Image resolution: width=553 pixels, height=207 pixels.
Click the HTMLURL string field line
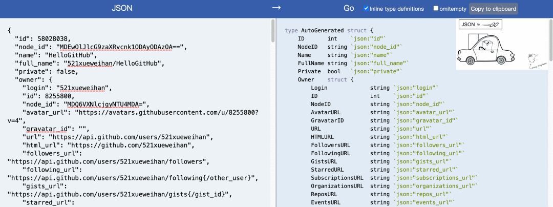[x=380, y=137]
